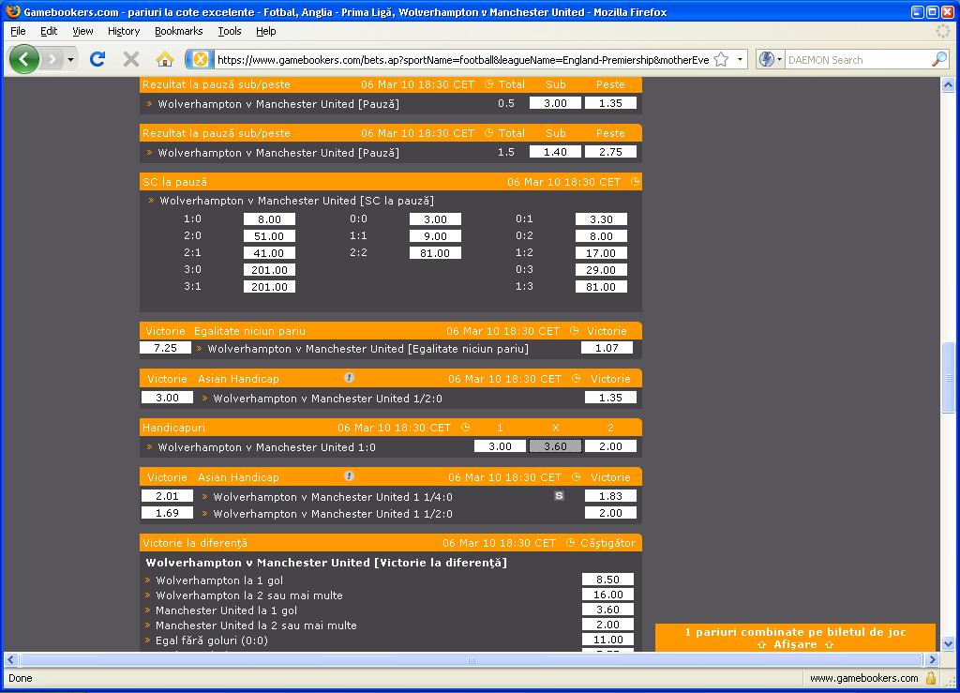Click the scroll-left arrow of the horizontal scrollbar
Viewport: 960px width, 693px height.
point(10,660)
